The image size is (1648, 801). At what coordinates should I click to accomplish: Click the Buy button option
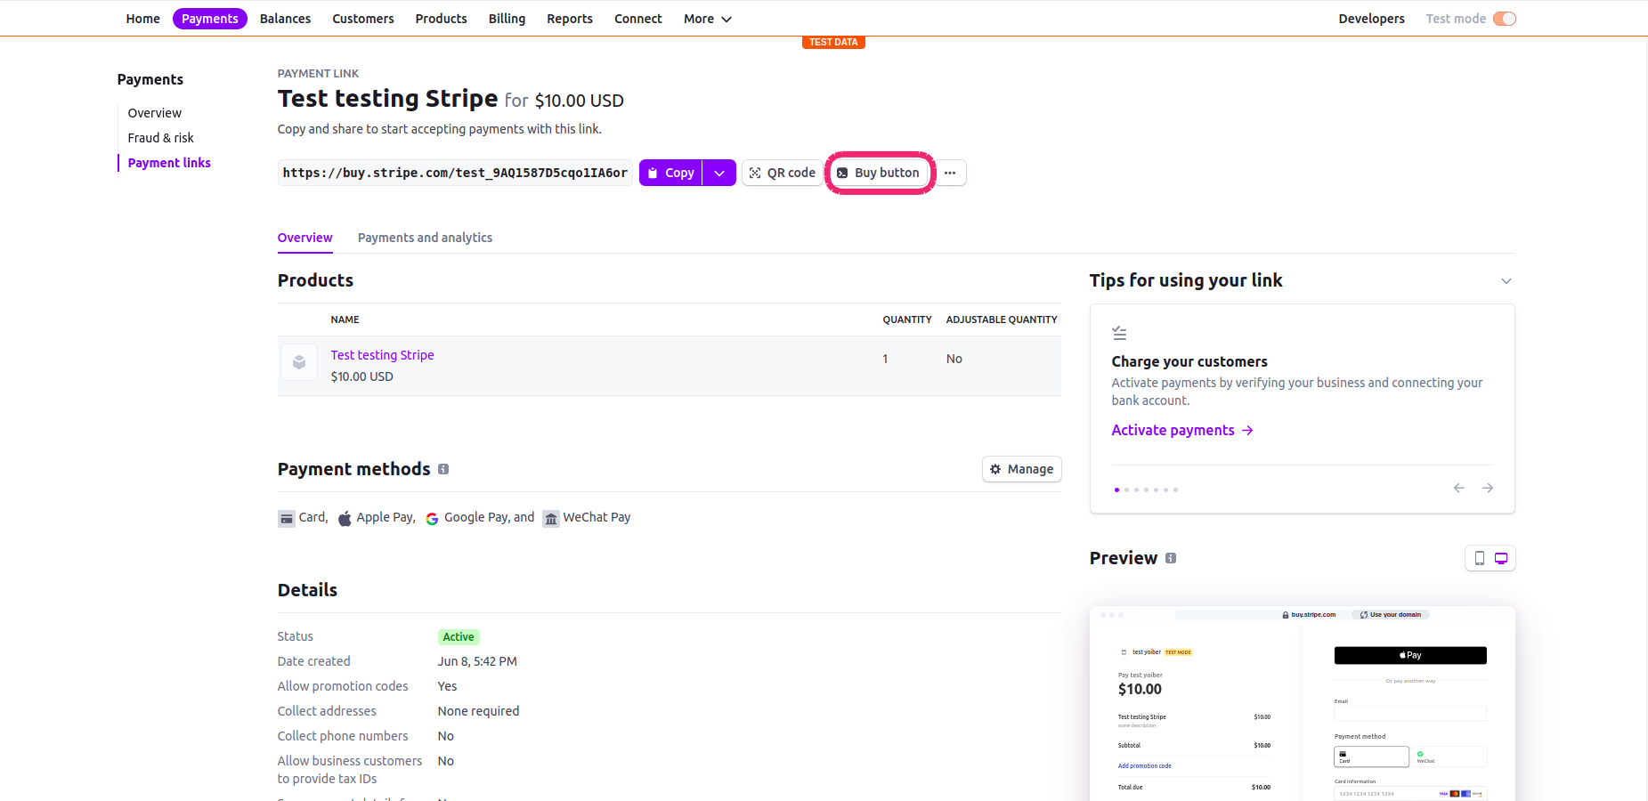point(879,173)
